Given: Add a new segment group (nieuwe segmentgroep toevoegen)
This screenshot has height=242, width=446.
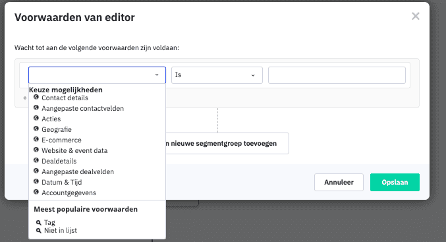Looking at the screenshot, I should click(227, 144).
